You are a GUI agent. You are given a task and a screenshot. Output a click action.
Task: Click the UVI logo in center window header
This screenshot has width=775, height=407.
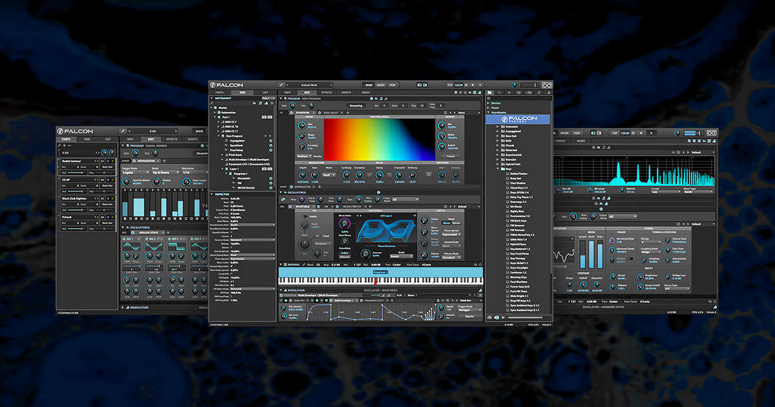coord(547,85)
